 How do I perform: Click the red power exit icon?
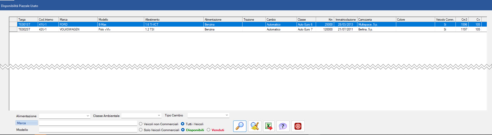pos(298,126)
